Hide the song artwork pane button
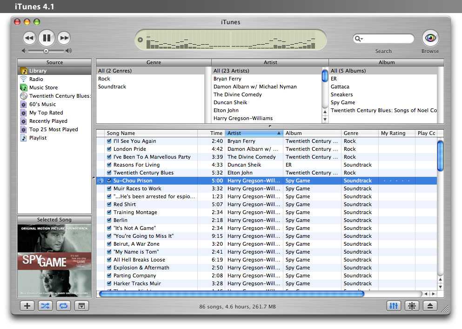Viewport: 462px width, 329px height. [81, 306]
